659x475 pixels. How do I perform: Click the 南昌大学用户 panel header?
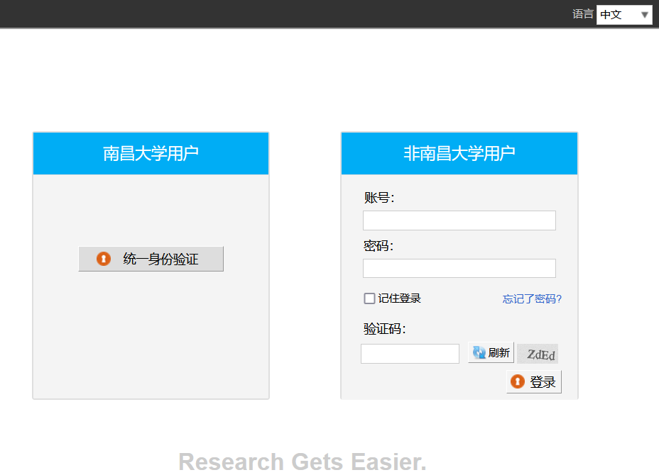pos(151,154)
